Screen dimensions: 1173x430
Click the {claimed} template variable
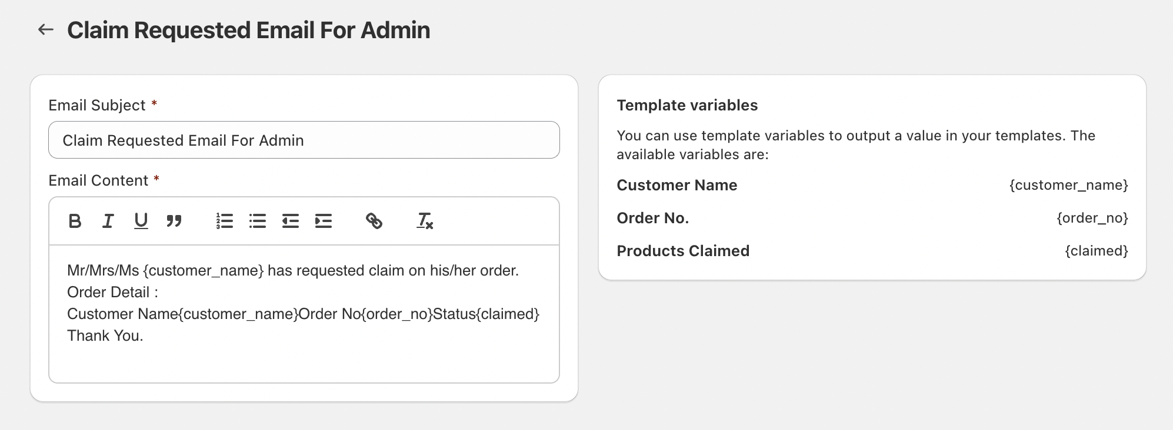(1096, 251)
